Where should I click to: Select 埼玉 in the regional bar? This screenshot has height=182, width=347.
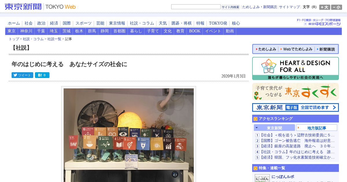coord(54,31)
